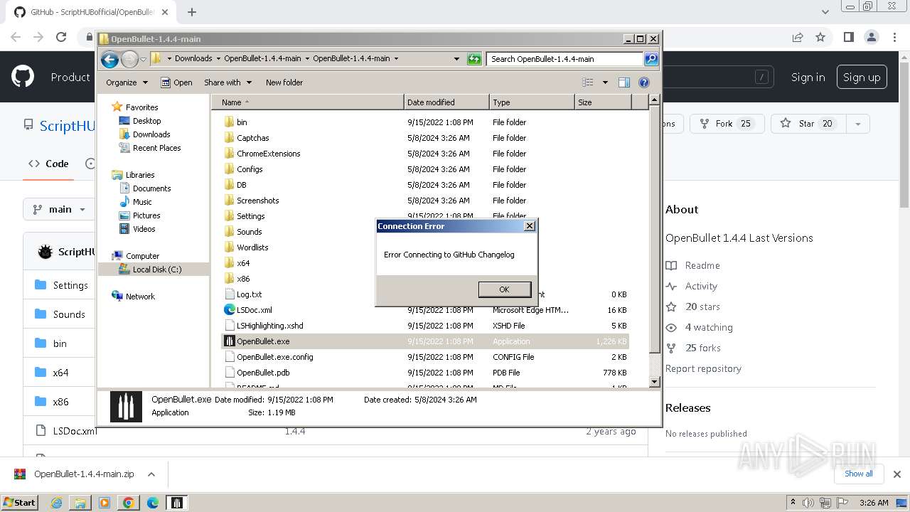Open the Share with menu

click(x=227, y=82)
